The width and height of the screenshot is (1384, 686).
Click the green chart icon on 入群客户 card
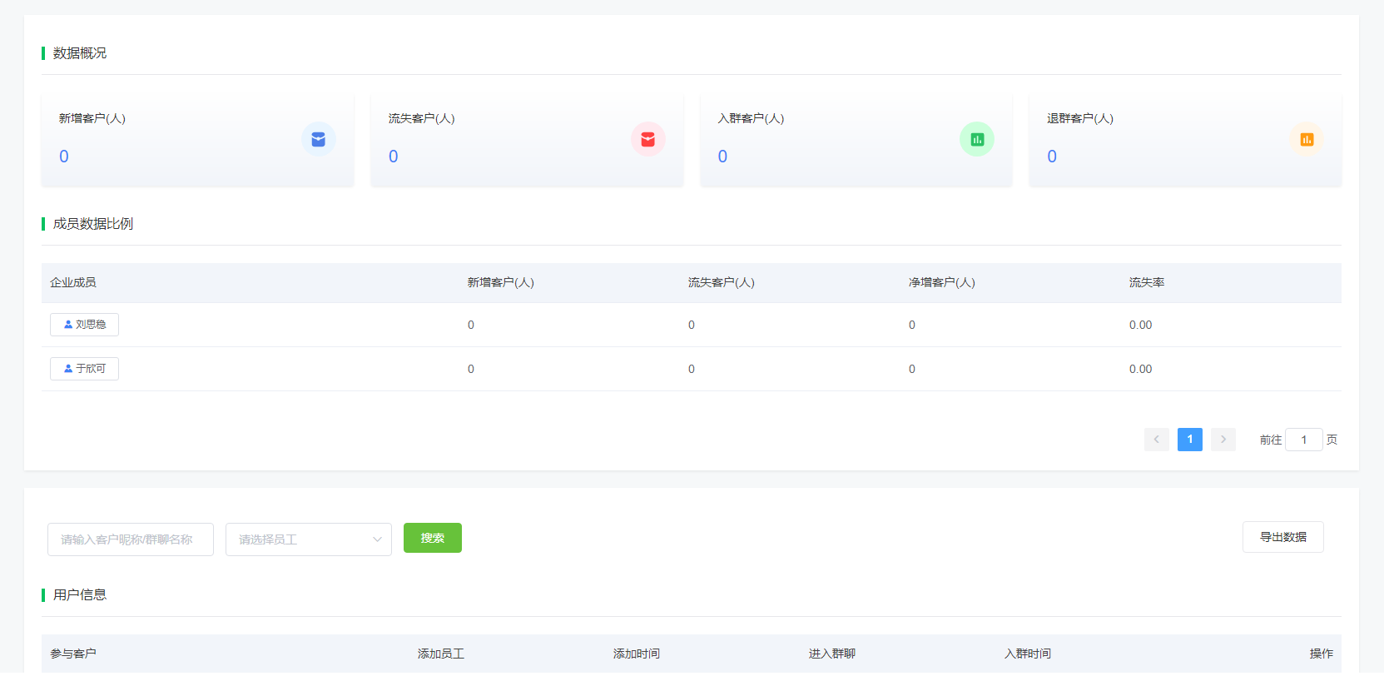coord(977,139)
